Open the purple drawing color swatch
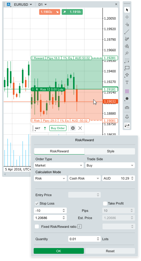This screenshot has width=141, height=261. (127, 91)
